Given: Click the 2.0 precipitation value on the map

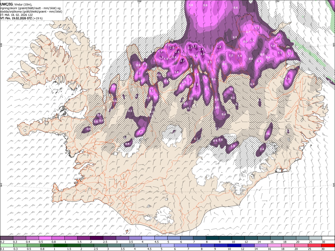Looking at the screenshot, I should click(174, 58).
